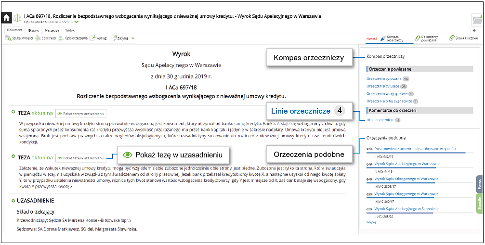Switch to the Eksport tab

tap(34, 30)
